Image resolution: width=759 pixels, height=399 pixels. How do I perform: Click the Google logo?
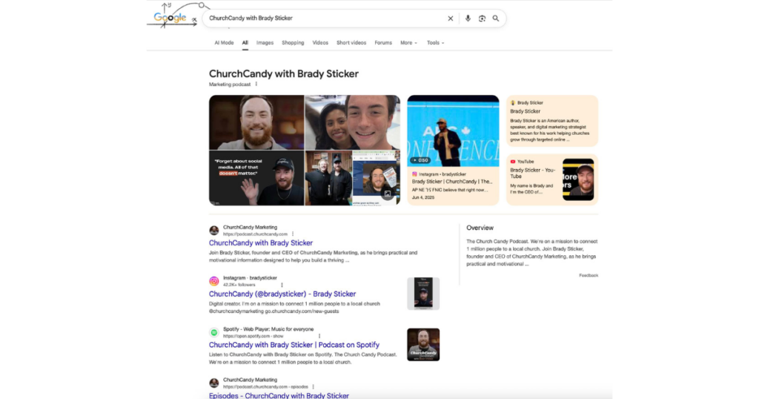click(x=170, y=18)
